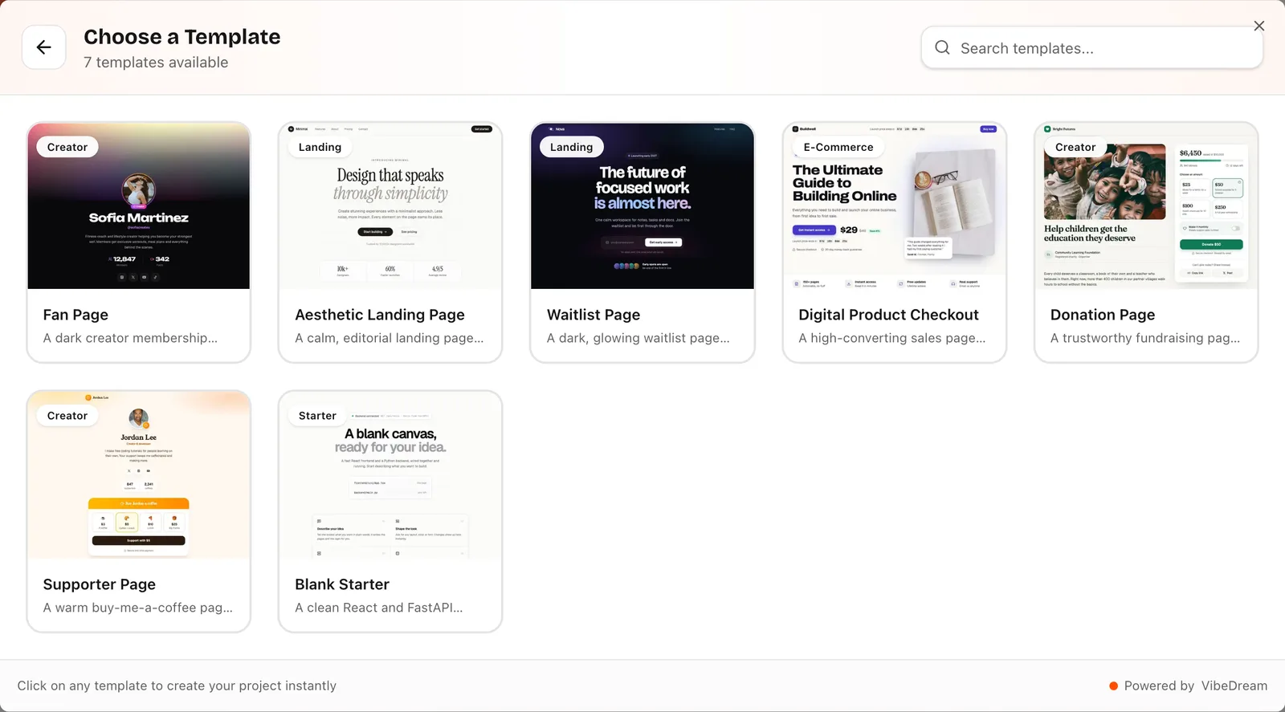Click the orange VibeDream dot icon
Viewport: 1285px width, 712px height.
click(1114, 686)
